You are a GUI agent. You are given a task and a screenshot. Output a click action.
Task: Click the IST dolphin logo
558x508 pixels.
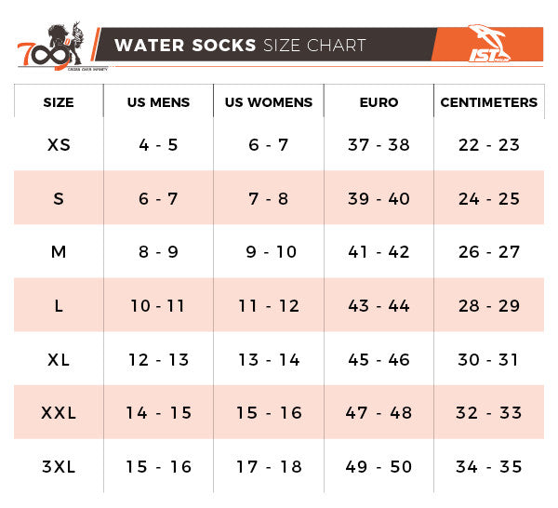coord(488,45)
